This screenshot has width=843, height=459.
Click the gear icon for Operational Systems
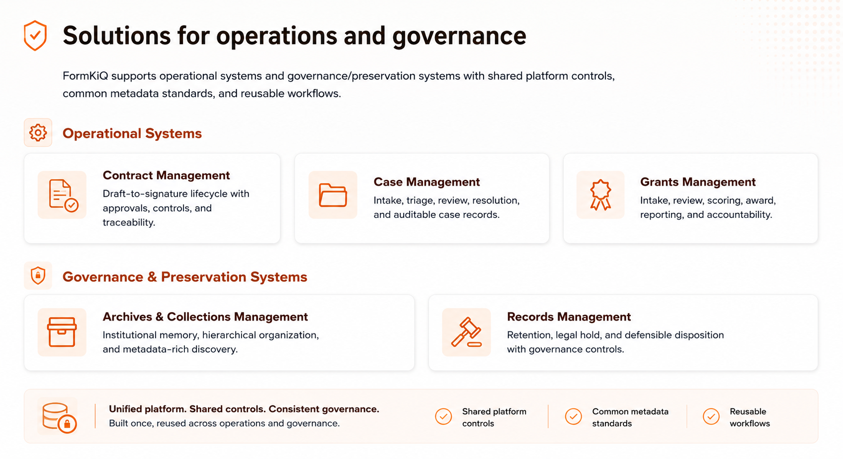38,132
